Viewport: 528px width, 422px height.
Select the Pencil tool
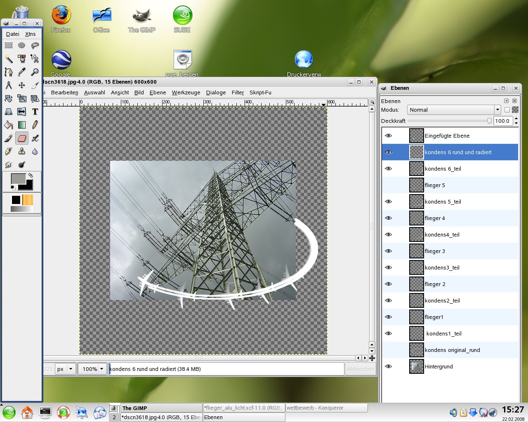pyautogui.click(x=35, y=124)
